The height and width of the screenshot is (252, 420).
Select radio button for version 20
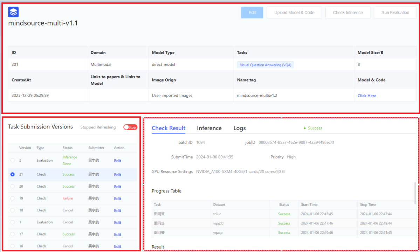(x=13, y=187)
